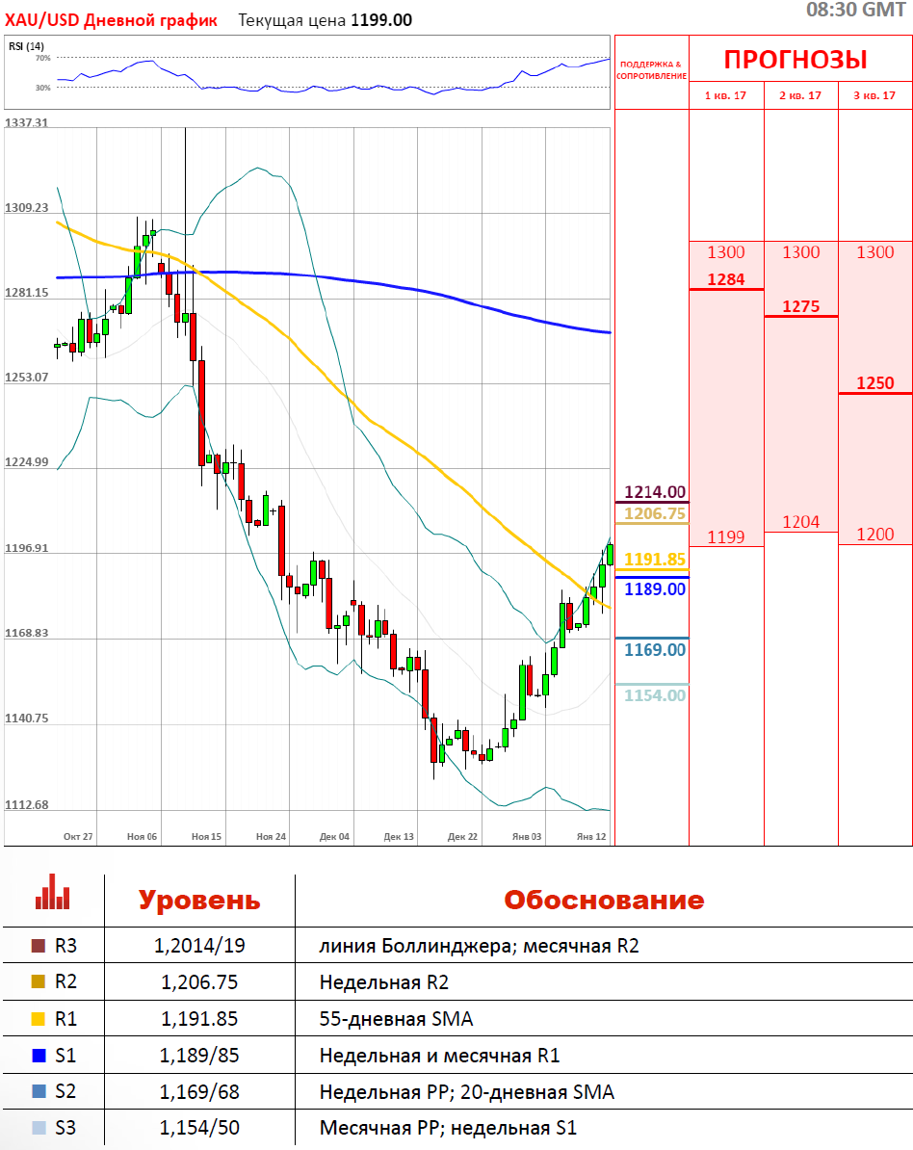
Task: Click the 1284 forecast value in first quarter
Action: [x=725, y=279]
